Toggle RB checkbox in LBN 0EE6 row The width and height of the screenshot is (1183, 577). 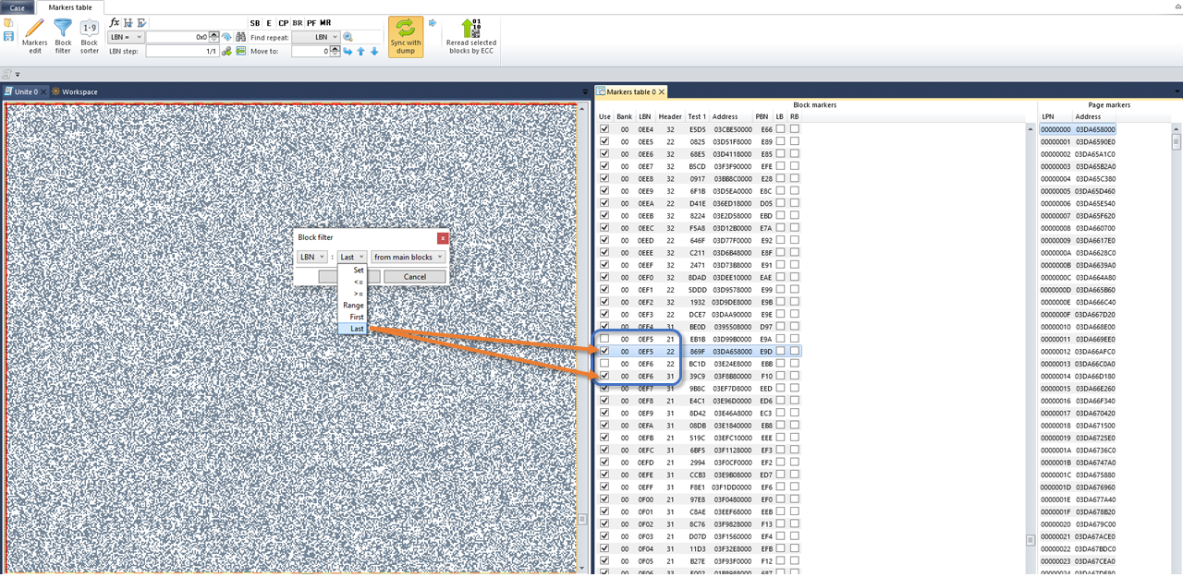pos(795,153)
